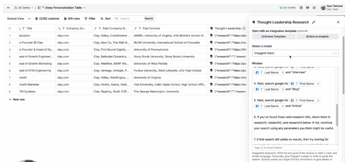The image size is (345, 162).
Task: Select "Stony Brook University" schools cell
Action: 170,56
